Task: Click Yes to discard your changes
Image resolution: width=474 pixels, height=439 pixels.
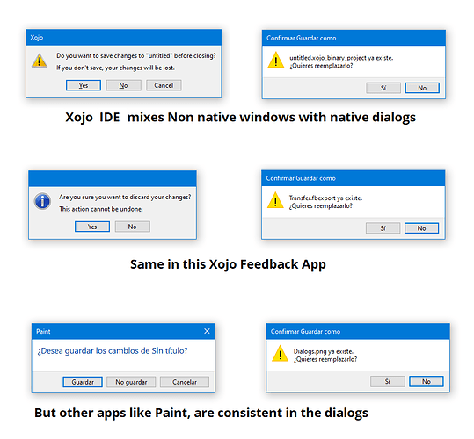Action: click(x=92, y=227)
